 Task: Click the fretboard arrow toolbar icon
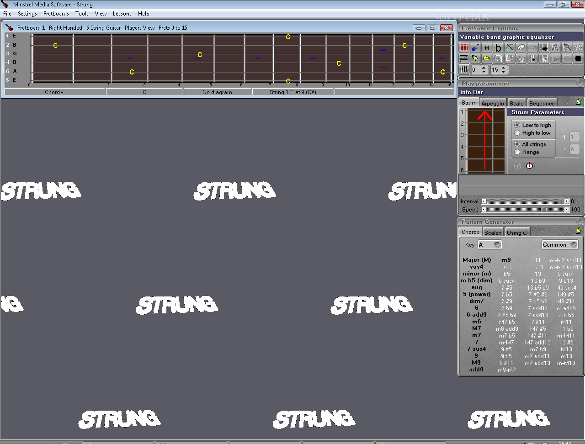pyautogui.click(x=544, y=48)
